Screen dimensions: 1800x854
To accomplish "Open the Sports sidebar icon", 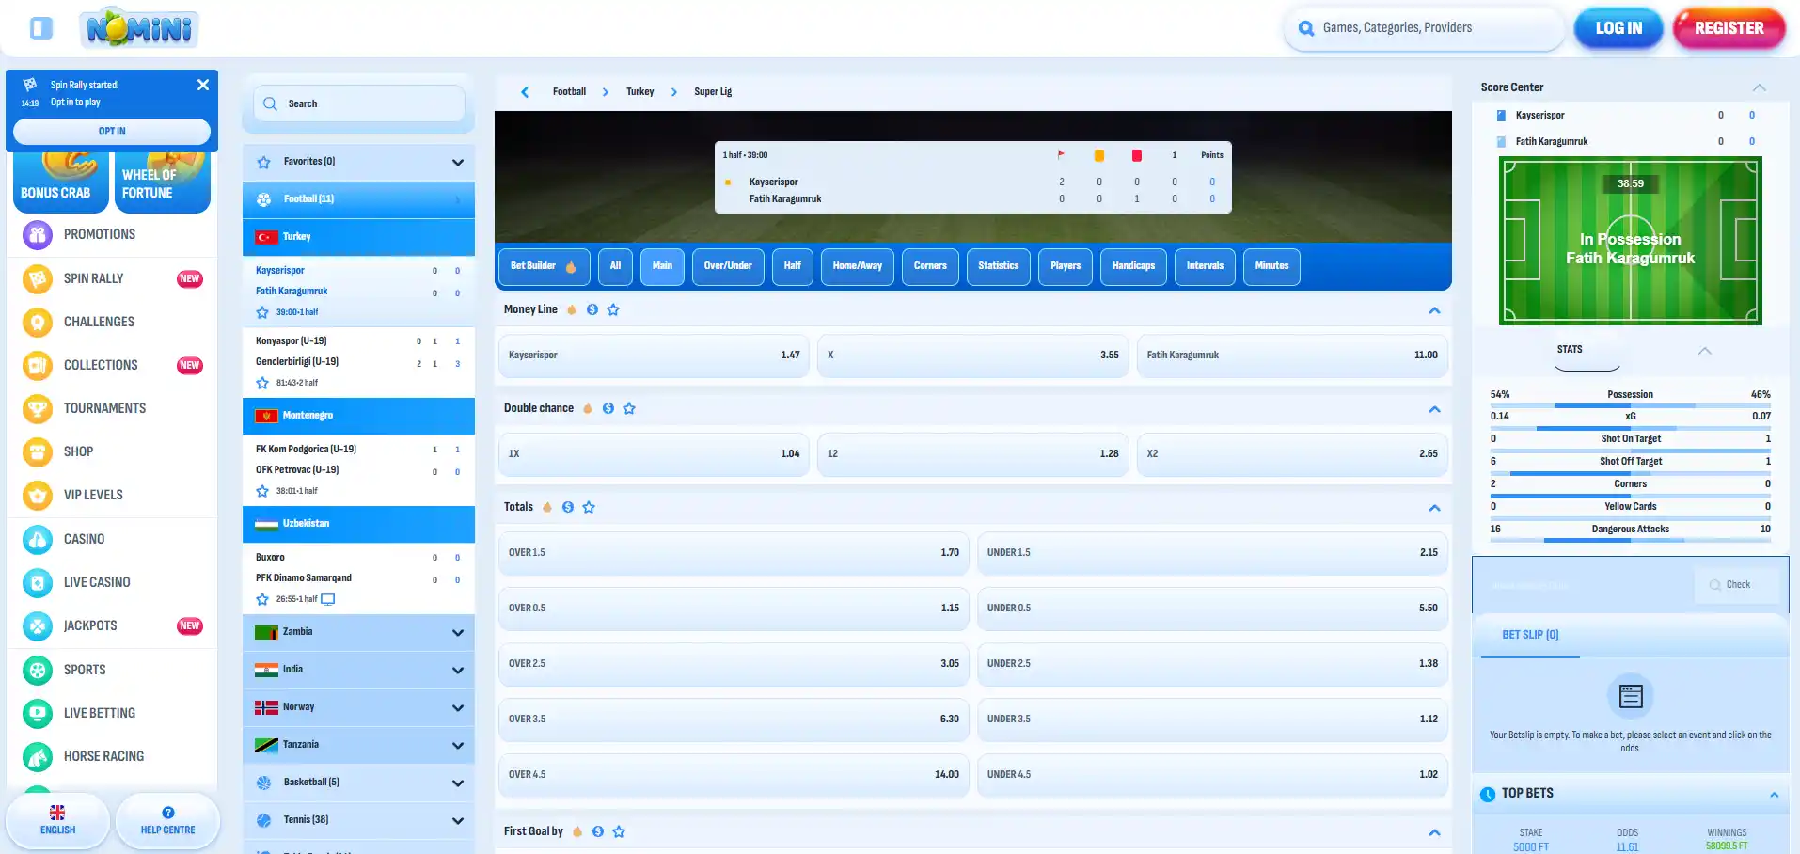I will click(38, 670).
